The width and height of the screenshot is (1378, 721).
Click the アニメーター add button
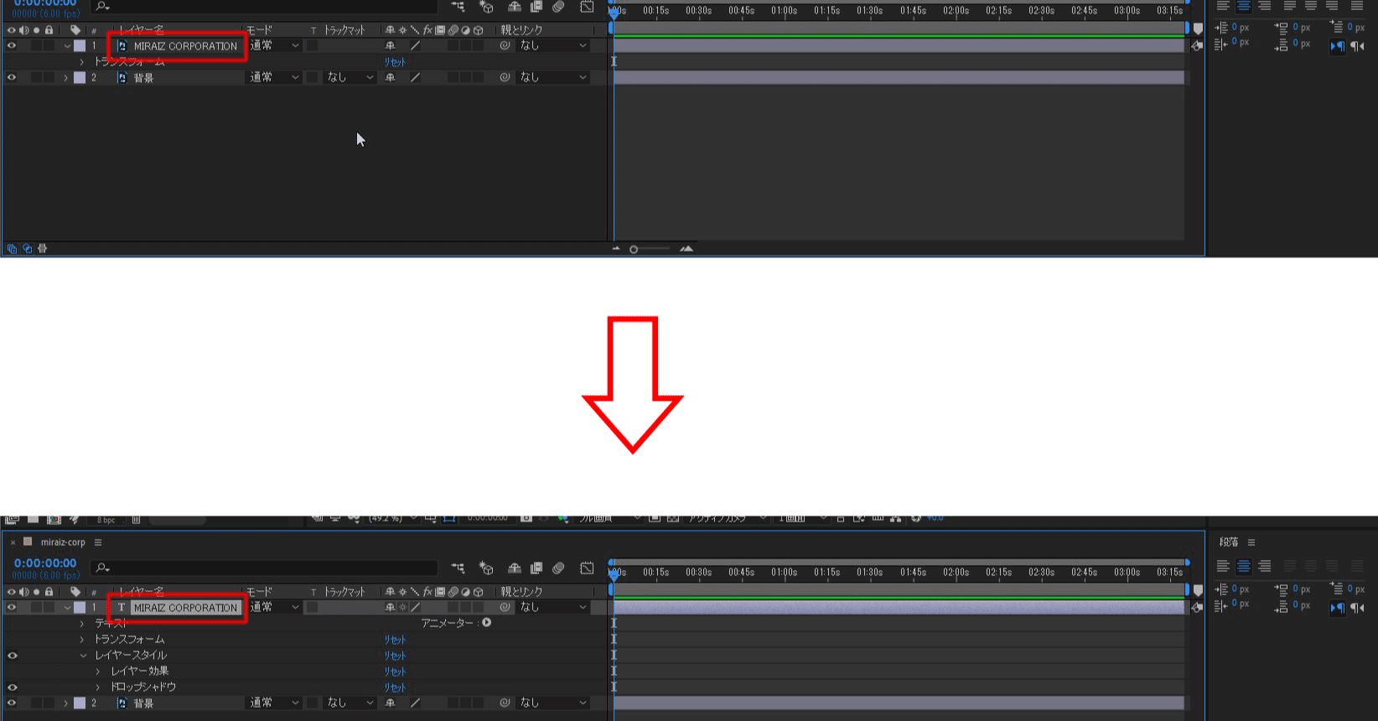pyautogui.click(x=487, y=623)
